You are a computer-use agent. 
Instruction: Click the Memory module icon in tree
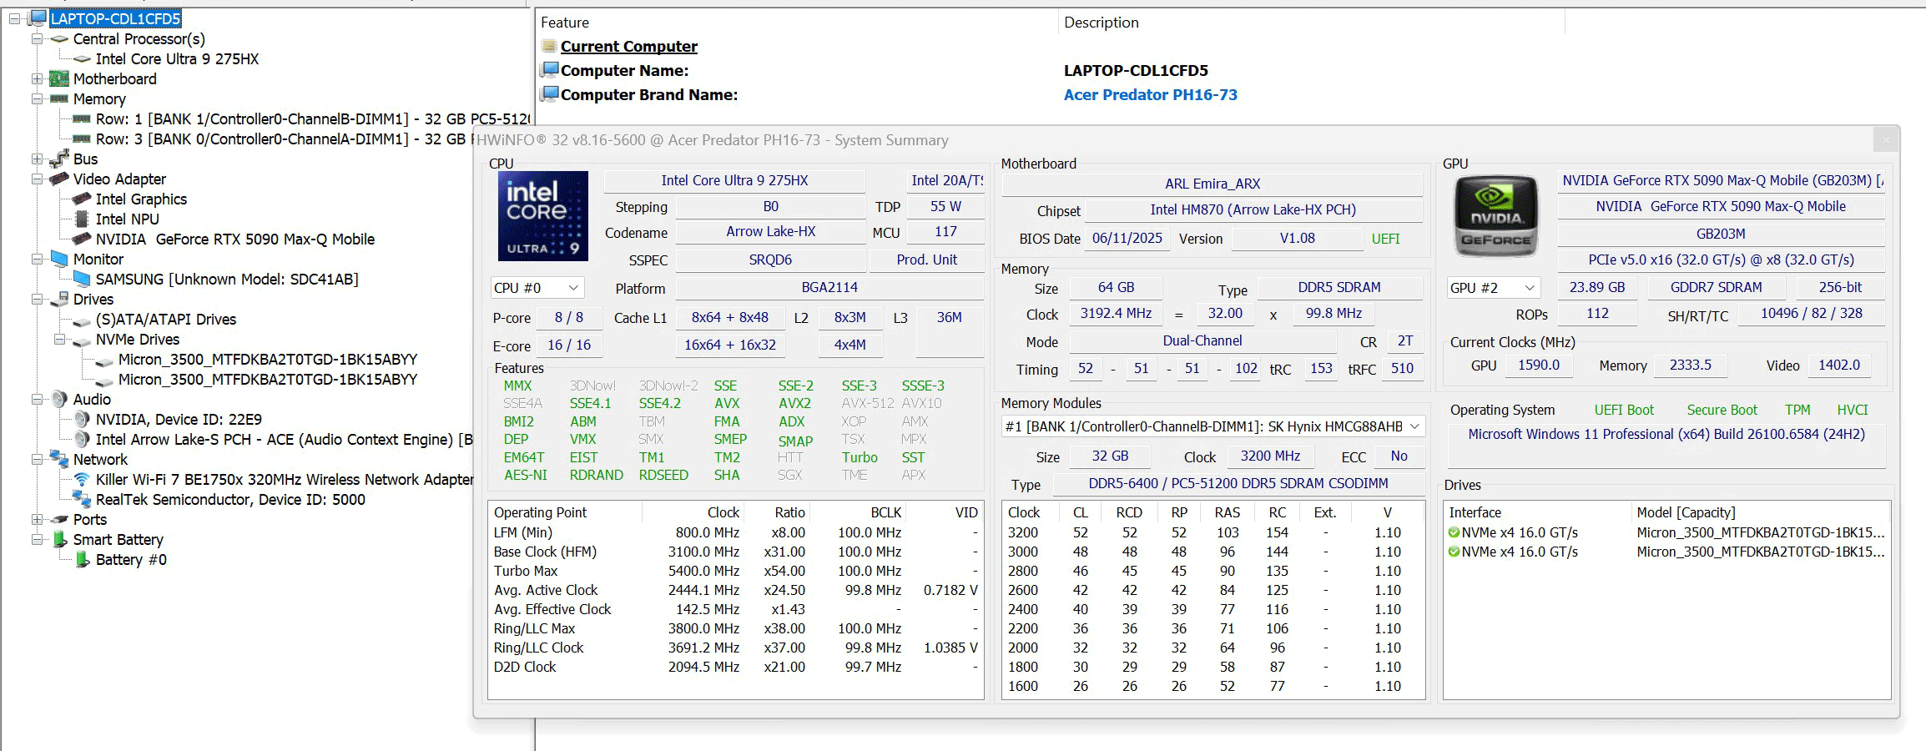tap(59, 98)
